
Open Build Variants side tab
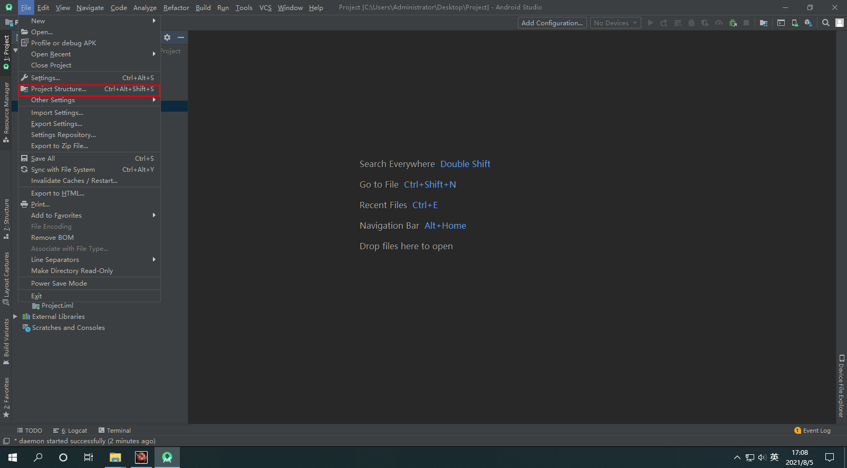pyautogui.click(x=6, y=342)
